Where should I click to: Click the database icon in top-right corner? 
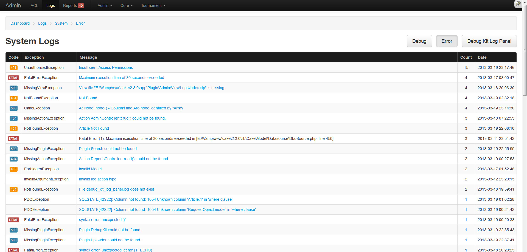[518, 4]
